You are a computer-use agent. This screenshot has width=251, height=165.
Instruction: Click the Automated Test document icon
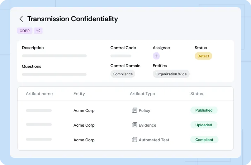click(134, 140)
